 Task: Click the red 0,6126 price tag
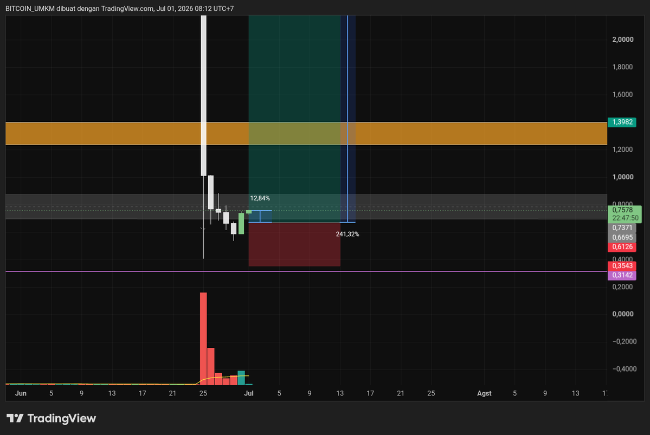622,247
